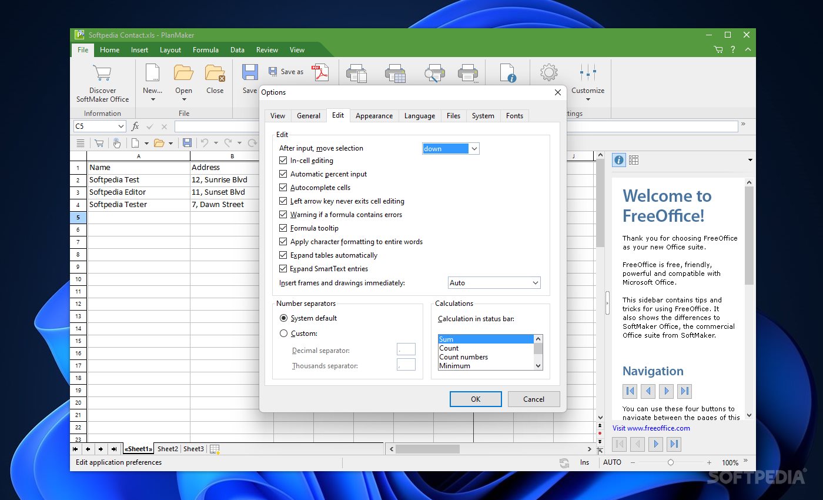823x500 pixels.
Task: Click the zoom in plus button
Action: pyautogui.click(x=710, y=463)
